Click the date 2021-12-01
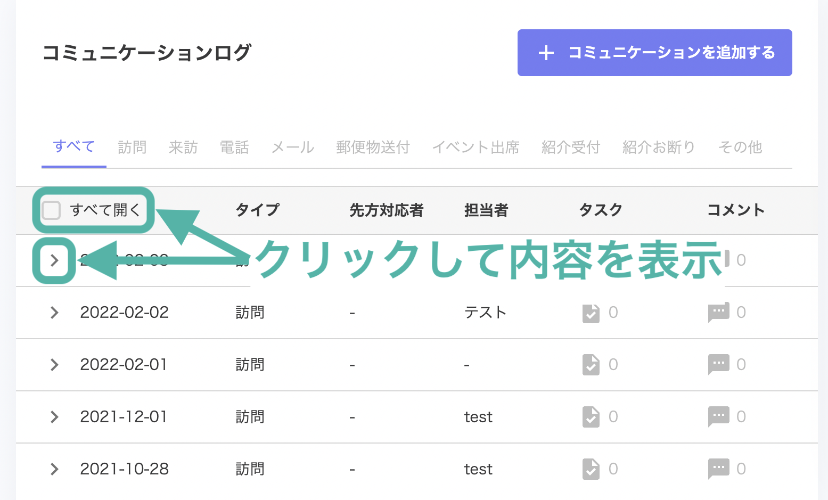Image resolution: width=828 pixels, height=500 pixels. [124, 417]
